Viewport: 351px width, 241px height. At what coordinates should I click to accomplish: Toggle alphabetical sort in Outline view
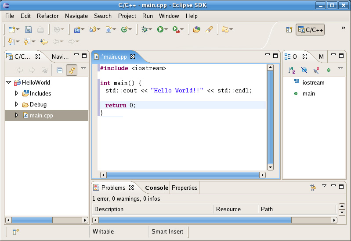click(x=292, y=70)
